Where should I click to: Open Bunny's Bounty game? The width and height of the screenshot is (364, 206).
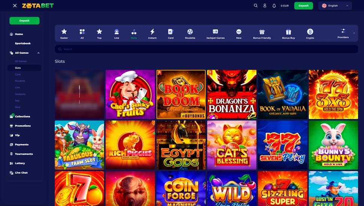tap(333, 145)
